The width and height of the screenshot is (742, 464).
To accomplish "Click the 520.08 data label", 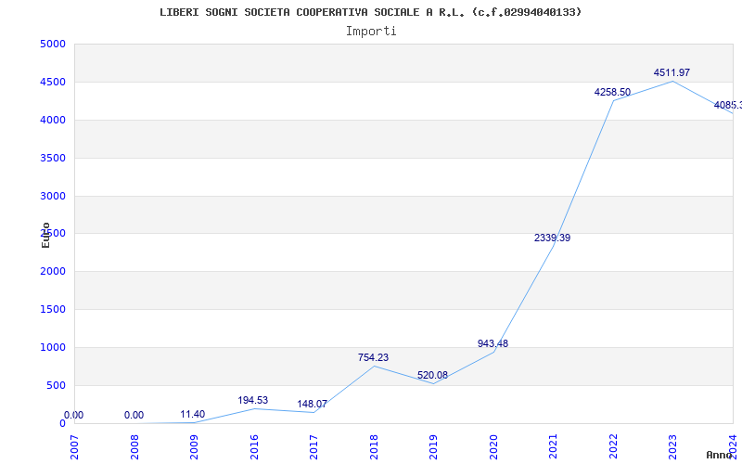I will (432, 376).
